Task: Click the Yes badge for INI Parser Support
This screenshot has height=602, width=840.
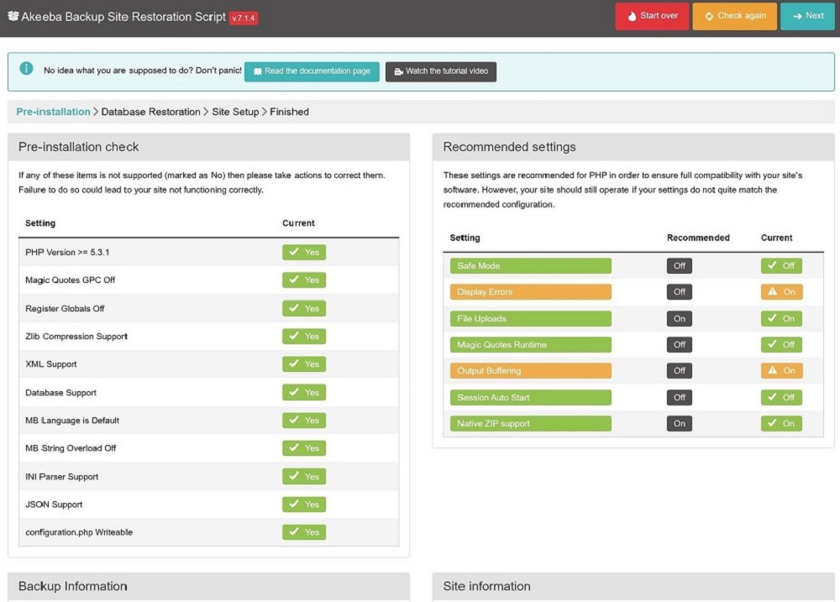Action: (304, 477)
